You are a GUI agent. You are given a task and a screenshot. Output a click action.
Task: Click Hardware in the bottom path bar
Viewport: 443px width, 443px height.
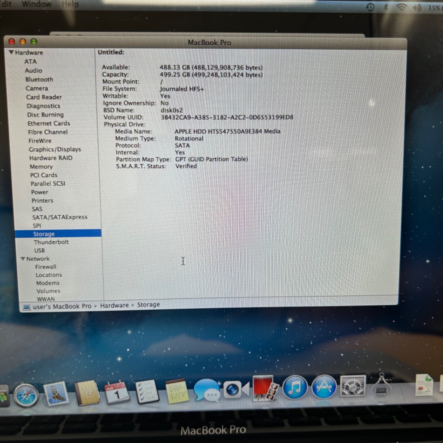(x=114, y=305)
